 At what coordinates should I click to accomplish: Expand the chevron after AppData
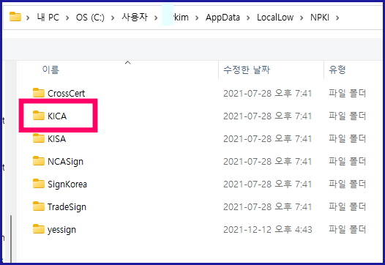(x=248, y=18)
